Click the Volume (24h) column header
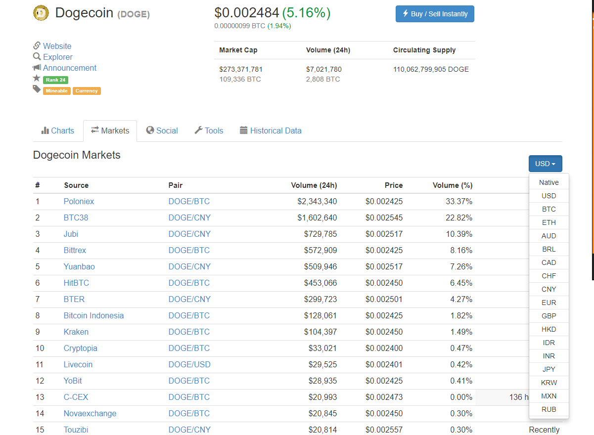This screenshot has width=594, height=435. pos(314,185)
